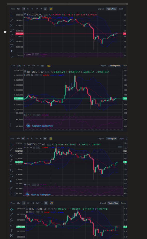This screenshot has height=239, width=147.
Task: Select the ruler measure tool in THETAUSDT chart
Action: 11,188
